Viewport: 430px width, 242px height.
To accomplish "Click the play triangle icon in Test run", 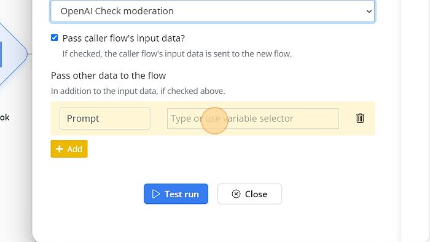I will pos(156,193).
